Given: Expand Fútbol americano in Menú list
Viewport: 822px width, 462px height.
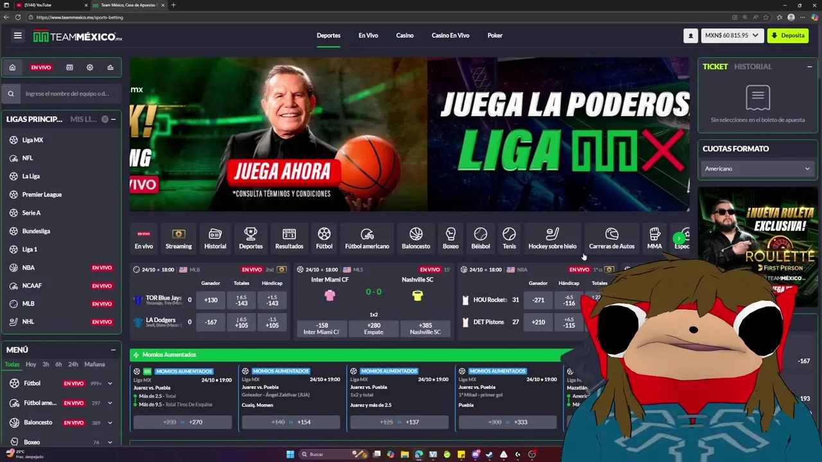Looking at the screenshot, I should [x=110, y=403].
